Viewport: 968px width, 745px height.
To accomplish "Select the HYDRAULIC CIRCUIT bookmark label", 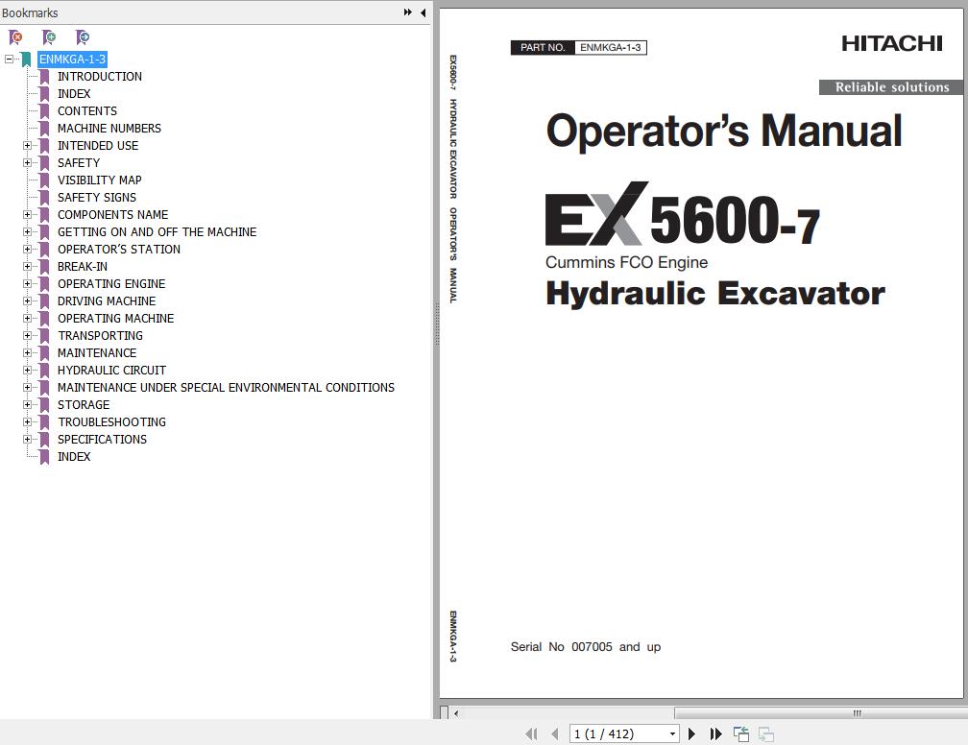I will click(111, 371).
